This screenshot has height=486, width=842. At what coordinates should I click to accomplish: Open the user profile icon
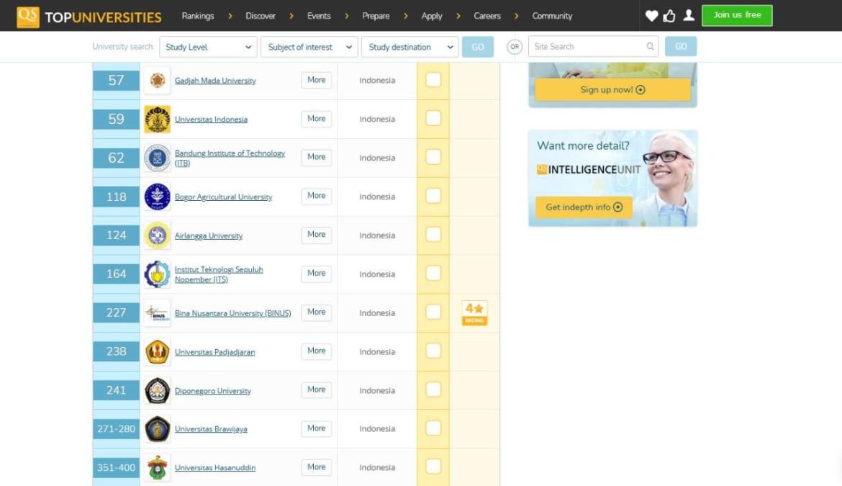pos(689,16)
